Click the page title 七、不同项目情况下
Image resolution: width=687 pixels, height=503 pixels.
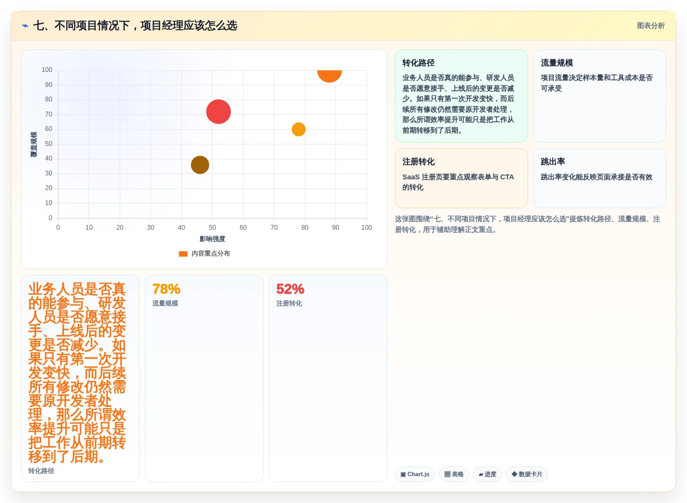tap(135, 26)
